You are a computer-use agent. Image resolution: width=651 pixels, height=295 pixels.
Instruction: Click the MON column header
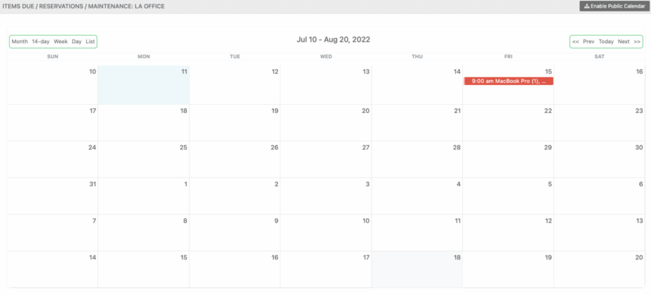tap(144, 56)
